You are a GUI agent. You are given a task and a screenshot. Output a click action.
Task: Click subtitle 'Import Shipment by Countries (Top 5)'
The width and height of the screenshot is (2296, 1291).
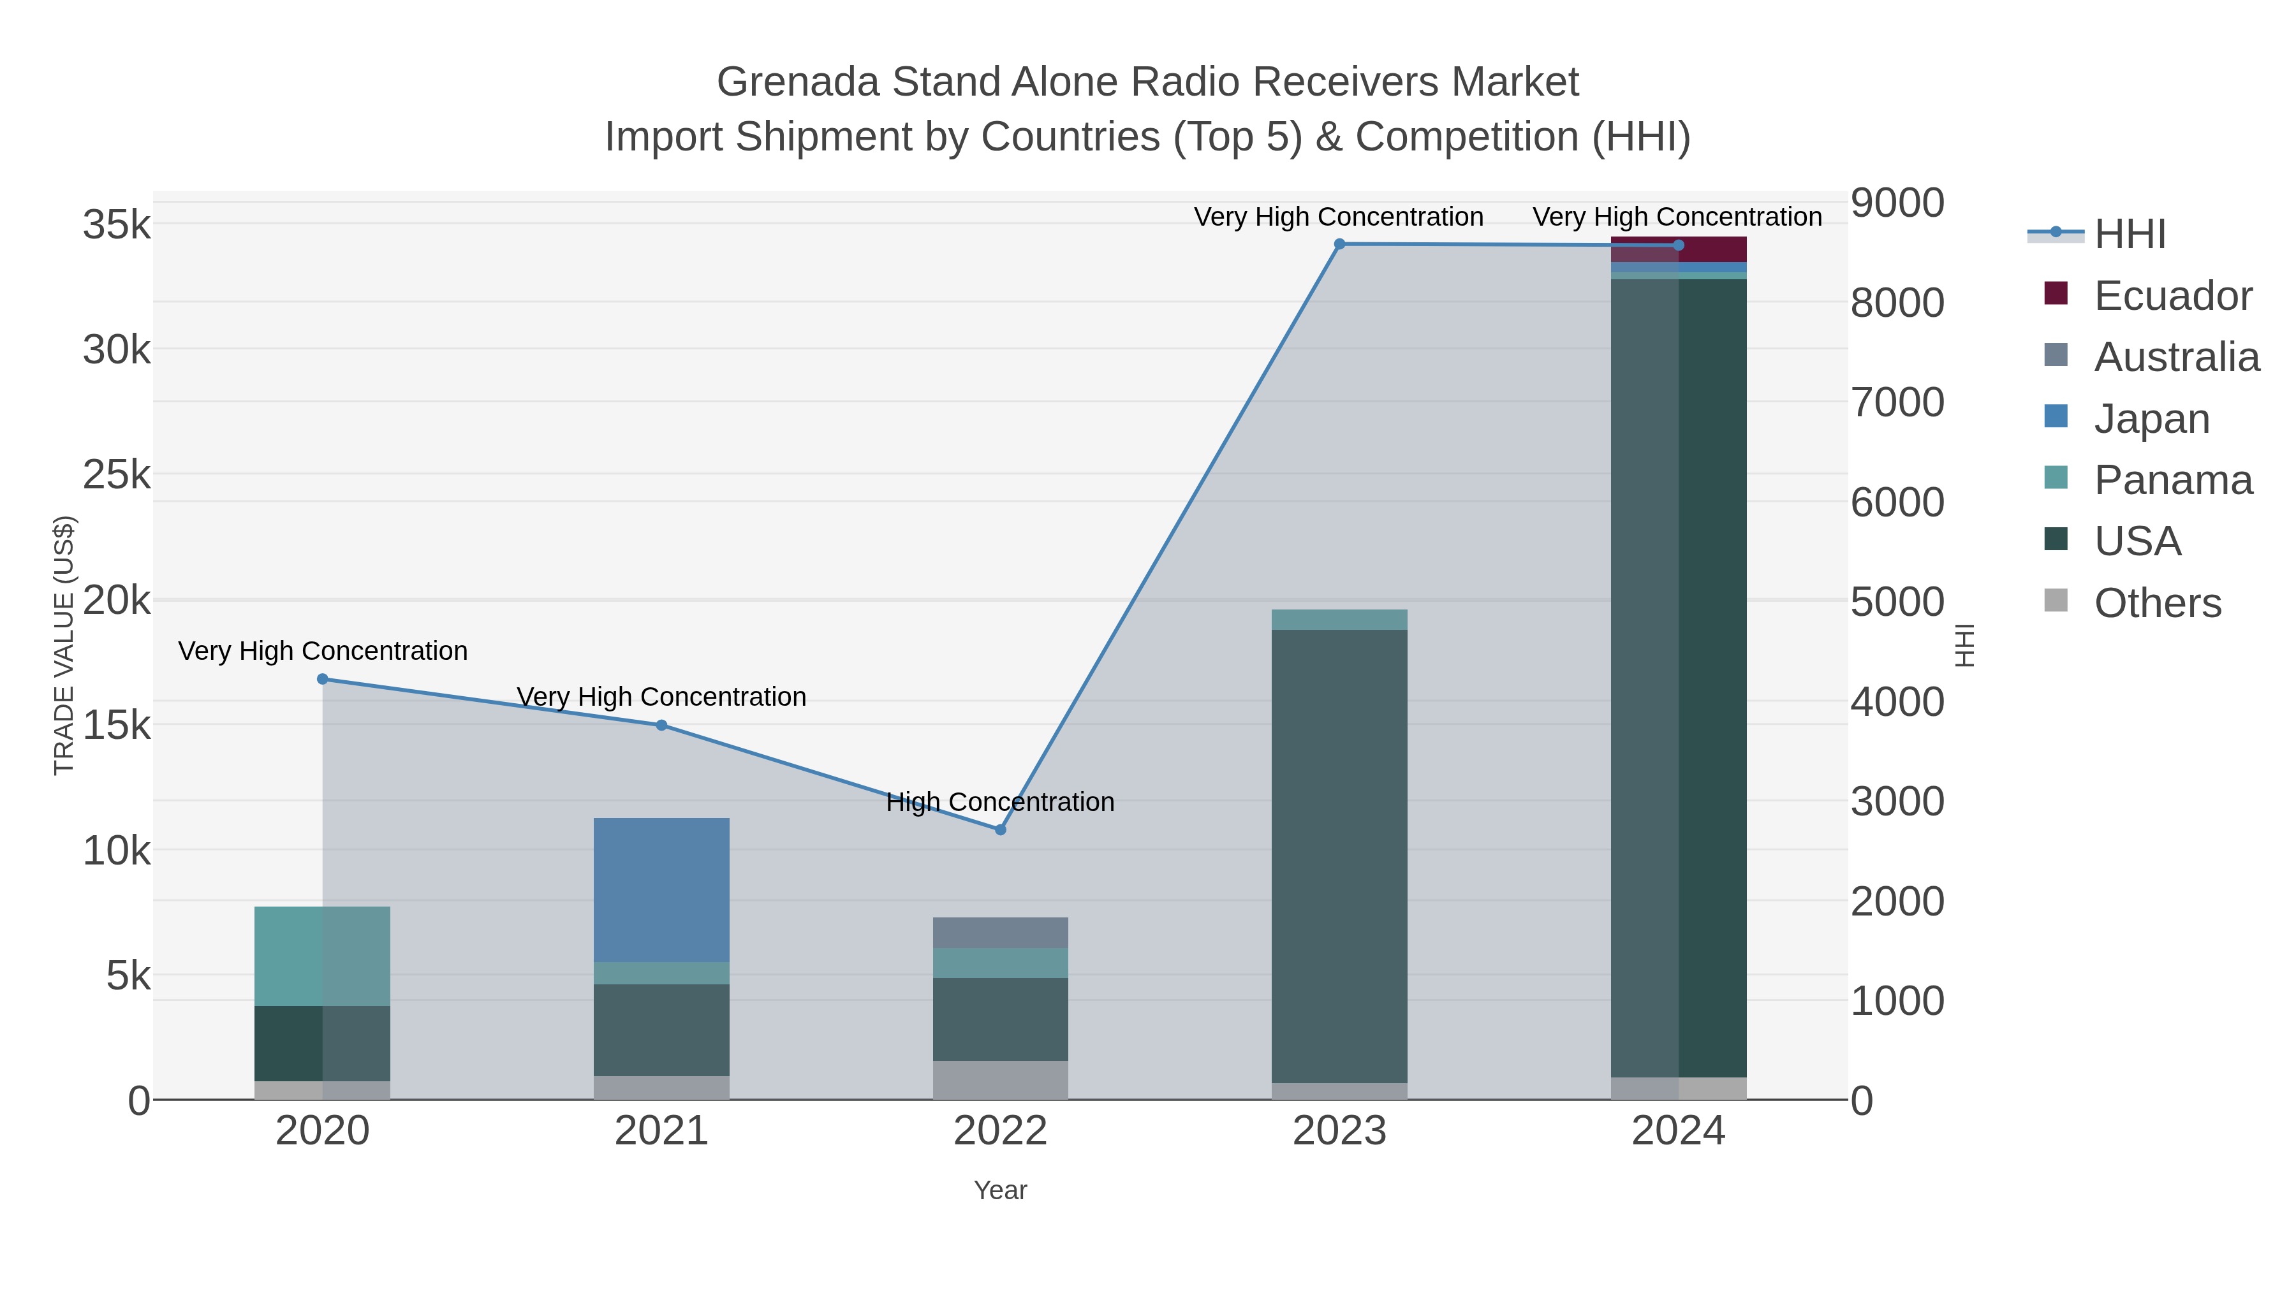(x=953, y=137)
